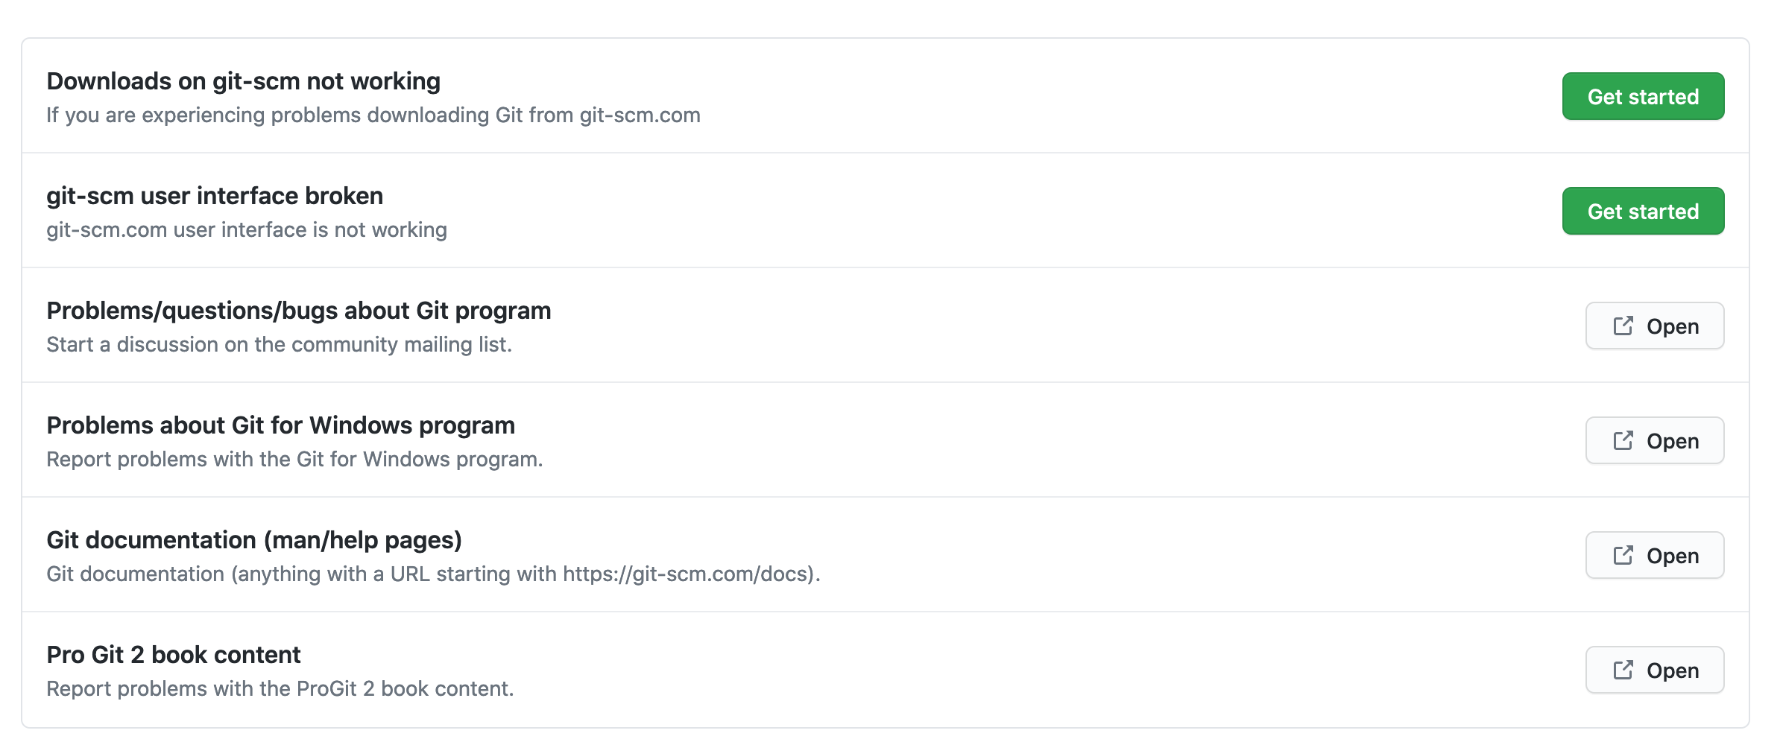This screenshot has height=742, width=1783.
Task: Select the Downloads on git-scm not working heading
Action: click(243, 81)
